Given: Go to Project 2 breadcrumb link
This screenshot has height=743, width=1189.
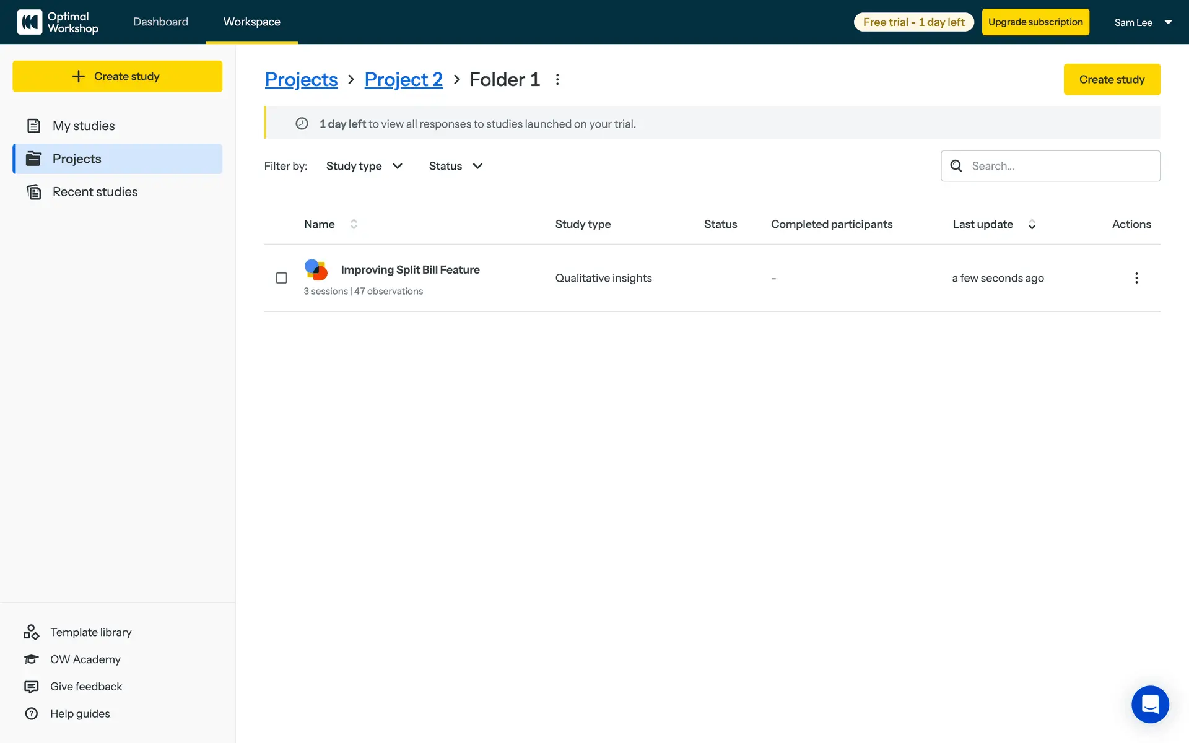Looking at the screenshot, I should [403, 80].
